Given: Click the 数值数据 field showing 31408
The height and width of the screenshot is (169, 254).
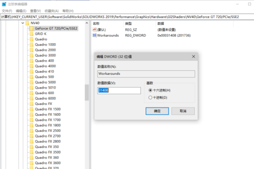Looking at the screenshot, I should pyautogui.click(x=119, y=90).
